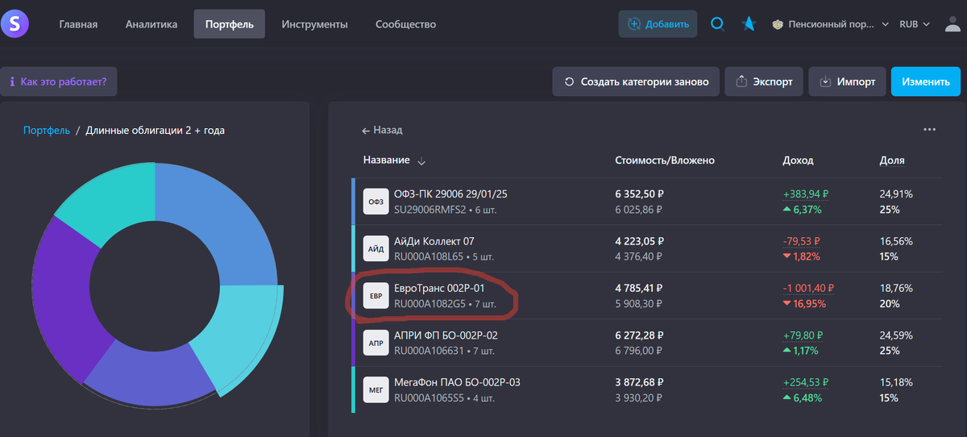Click sort arrow next to Название
967x437 pixels.
click(421, 161)
